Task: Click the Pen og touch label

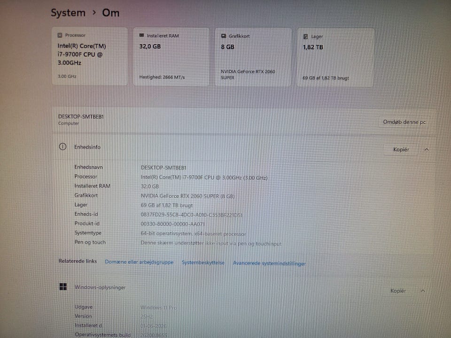Action: coord(90,242)
